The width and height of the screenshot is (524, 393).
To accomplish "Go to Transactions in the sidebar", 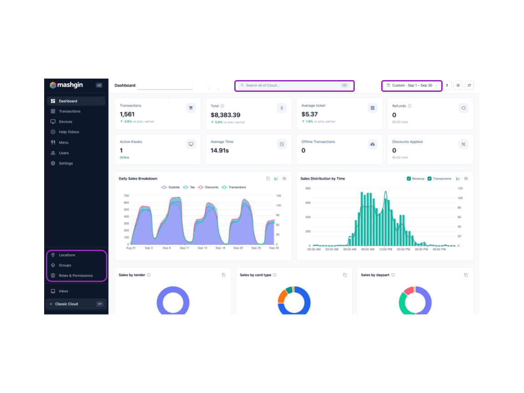I will tap(76, 111).
